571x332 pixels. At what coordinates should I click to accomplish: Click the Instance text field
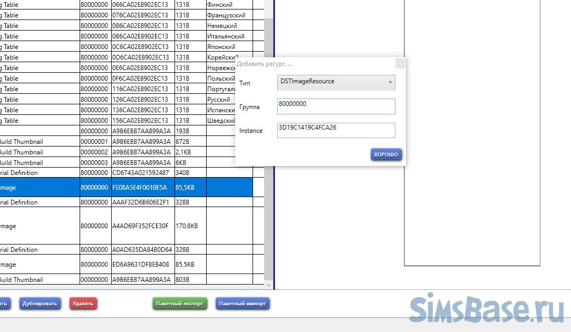(x=336, y=130)
